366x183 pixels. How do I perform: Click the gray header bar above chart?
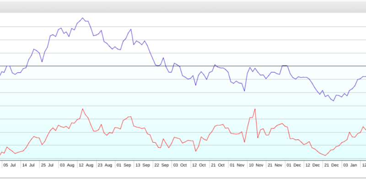click(x=183, y=6)
